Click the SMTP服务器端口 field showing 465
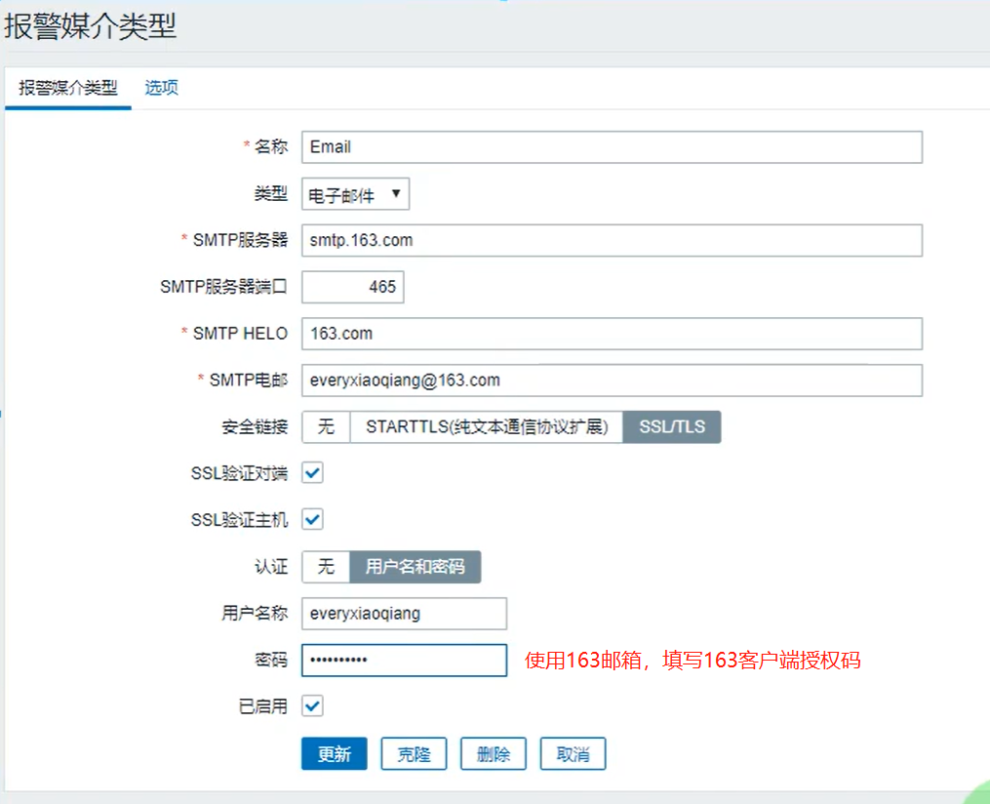Viewport: 990px width, 804px height. (x=353, y=287)
